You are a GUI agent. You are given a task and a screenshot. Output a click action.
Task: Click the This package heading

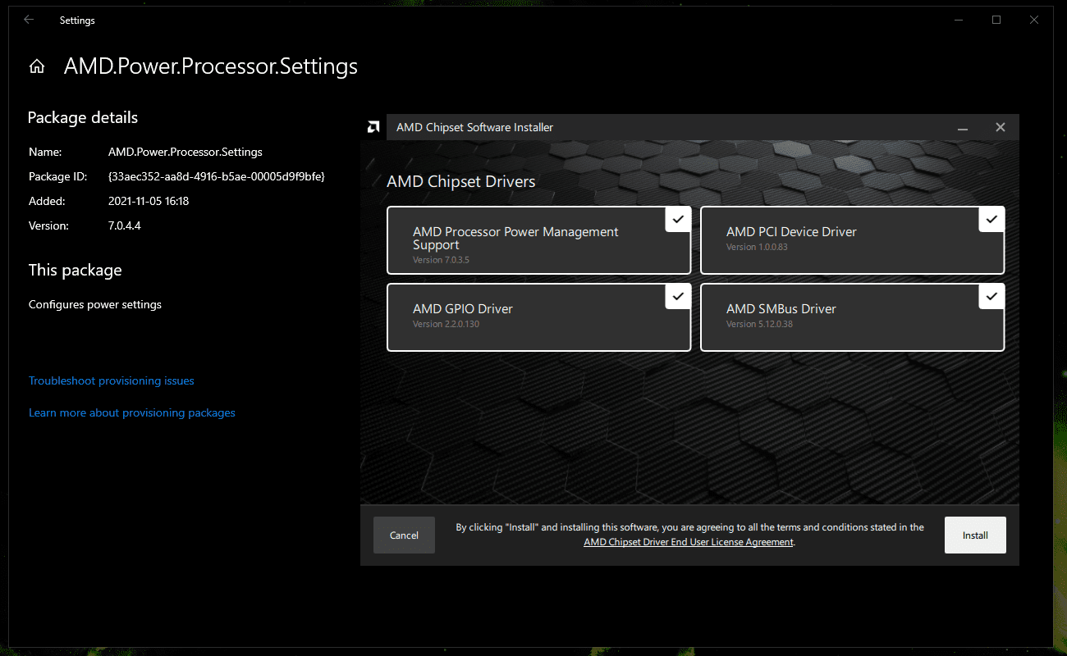pos(75,270)
